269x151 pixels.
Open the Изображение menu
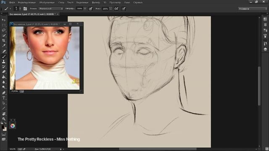[47, 3]
